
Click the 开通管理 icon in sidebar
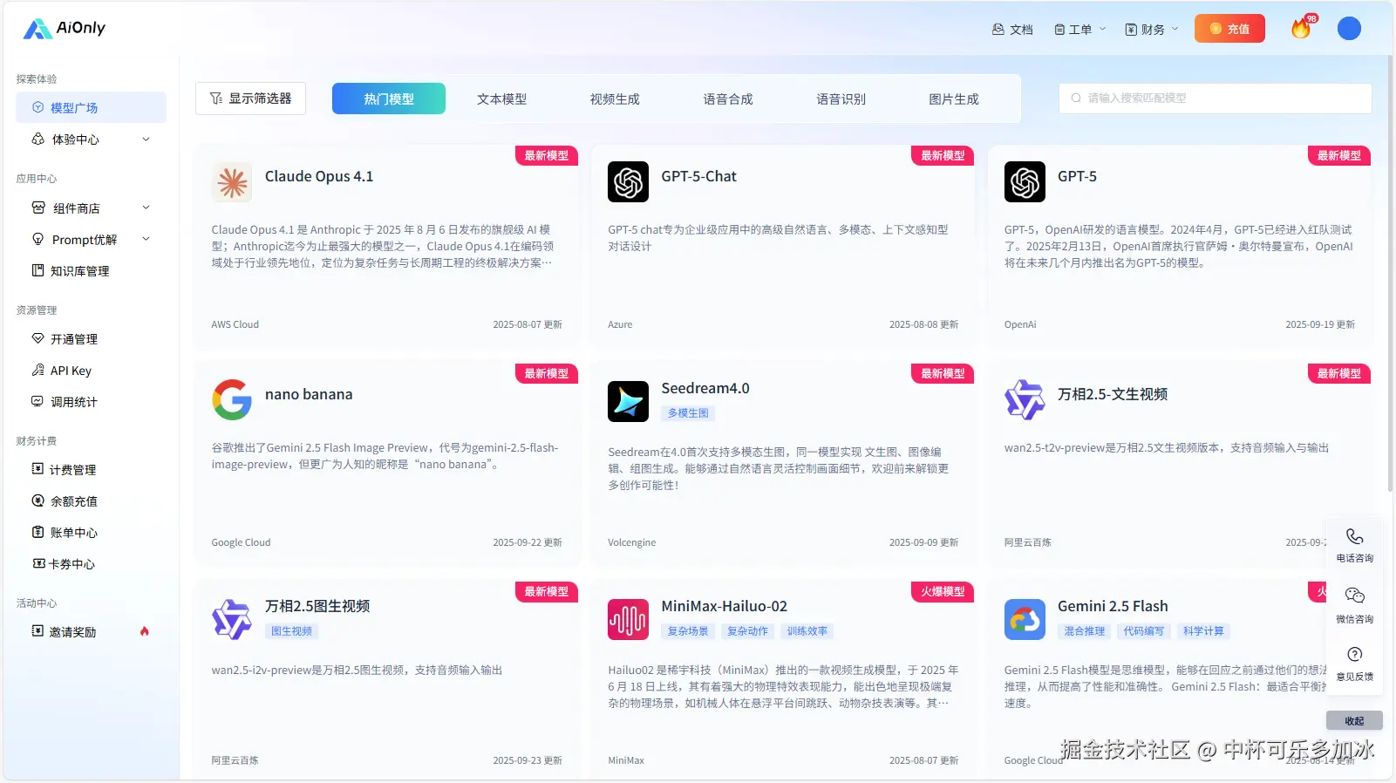coord(37,338)
